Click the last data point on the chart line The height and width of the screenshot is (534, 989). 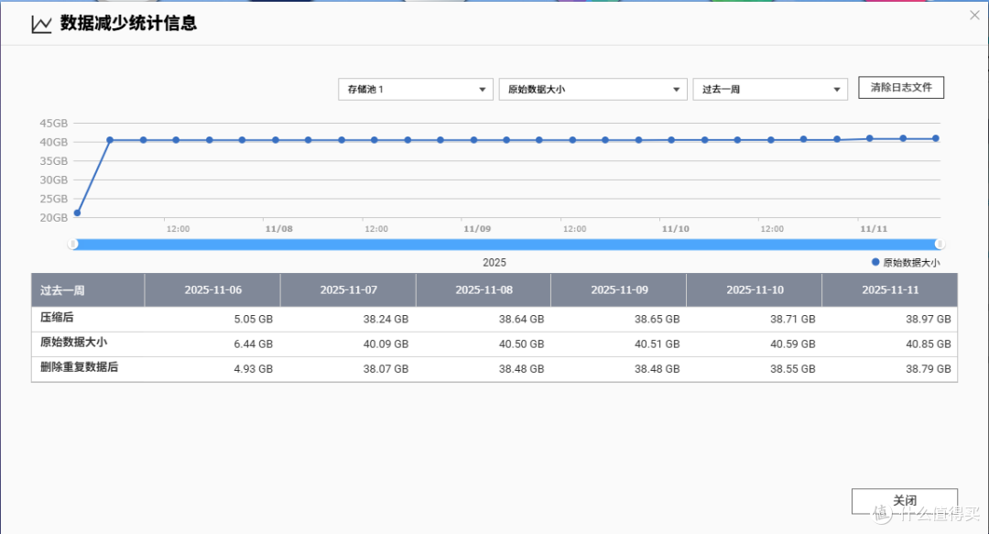[x=935, y=138]
